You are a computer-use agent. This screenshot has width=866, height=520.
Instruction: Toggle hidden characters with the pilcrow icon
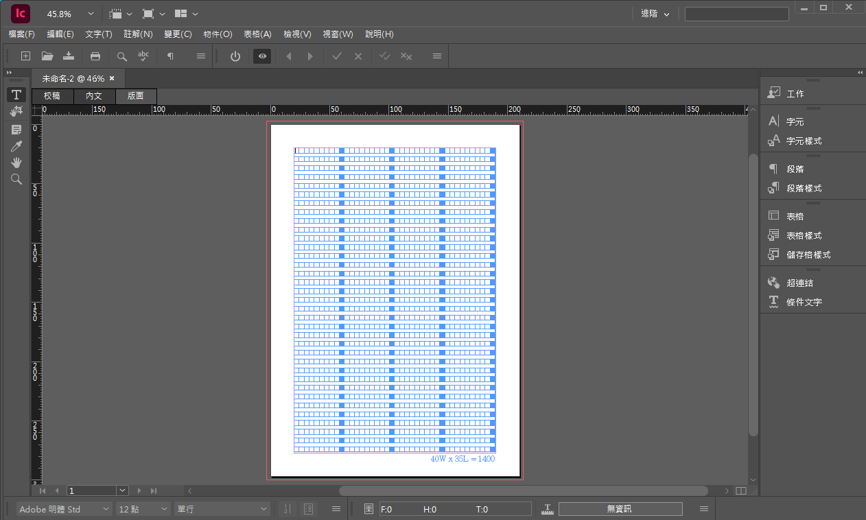(x=170, y=56)
